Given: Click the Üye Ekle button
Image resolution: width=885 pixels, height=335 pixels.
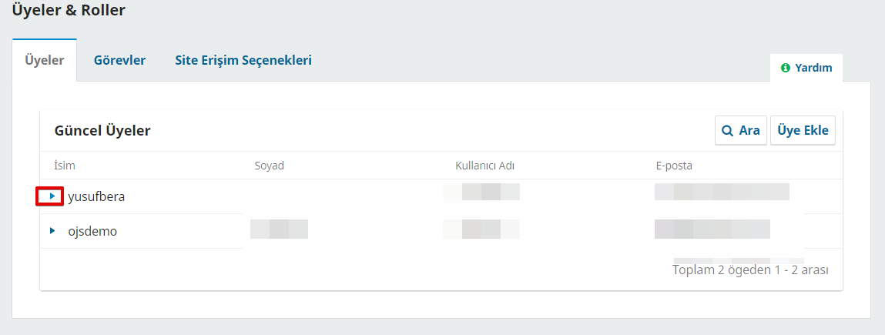Looking at the screenshot, I should click(803, 131).
